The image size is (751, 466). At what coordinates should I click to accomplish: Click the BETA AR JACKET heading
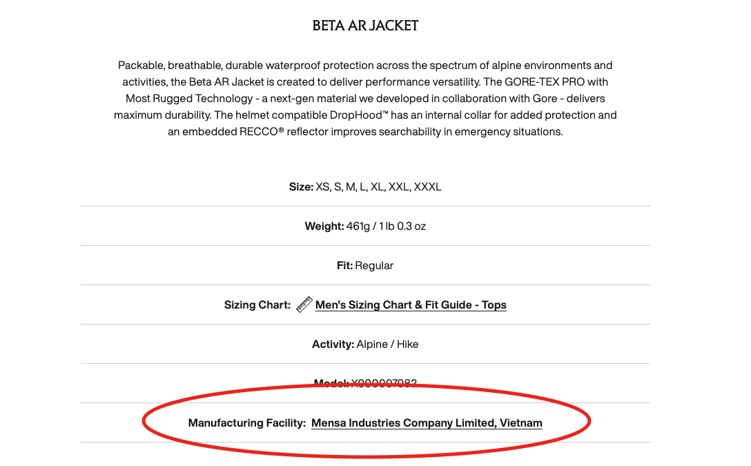(x=365, y=26)
